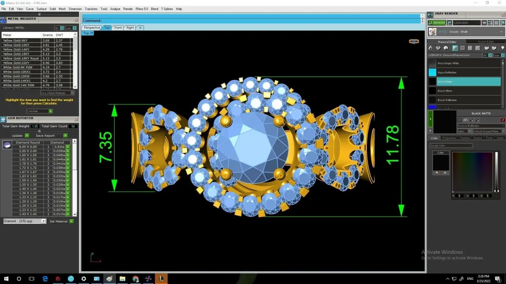Open the Properties tab in material editor
The width and height of the screenshot is (506, 284).
449,138
